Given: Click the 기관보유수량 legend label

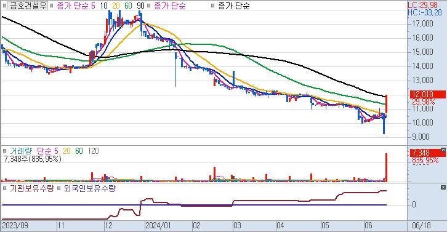Looking at the screenshot, I should click(31, 188).
